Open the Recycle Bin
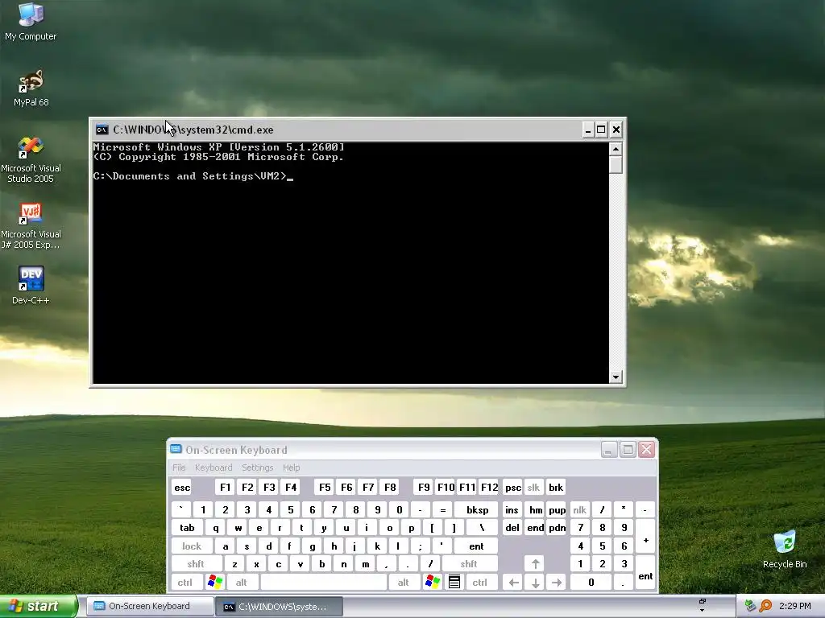This screenshot has height=618, width=825. 785,550
